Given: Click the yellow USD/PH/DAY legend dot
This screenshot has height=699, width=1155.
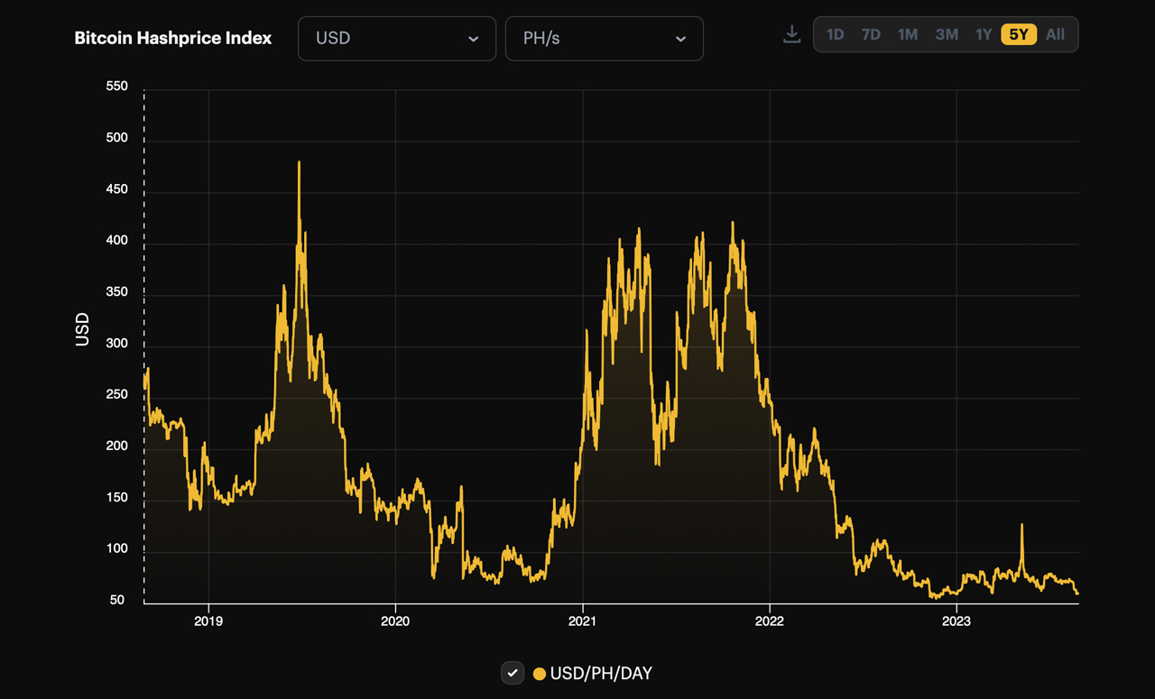Looking at the screenshot, I should tap(540, 674).
